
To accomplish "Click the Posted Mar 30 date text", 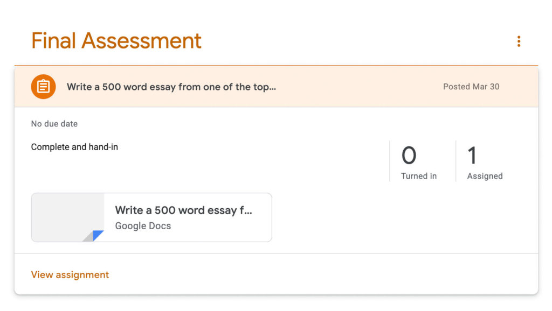I will click(x=471, y=87).
